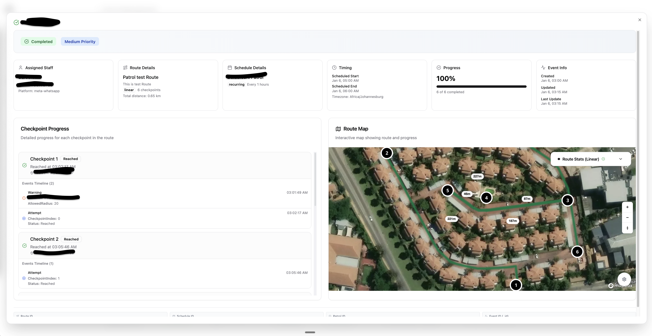The image size is (652, 336).
Task: Click the Route Map map icon
Action: (338, 129)
